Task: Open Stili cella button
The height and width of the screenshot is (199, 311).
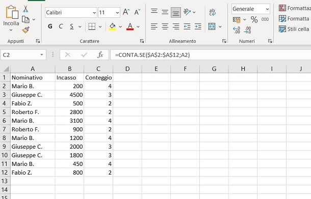Action: point(294,29)
